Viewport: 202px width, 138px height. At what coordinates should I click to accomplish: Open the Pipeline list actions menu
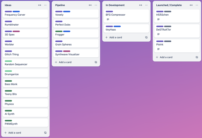click(x=96, y=5)
